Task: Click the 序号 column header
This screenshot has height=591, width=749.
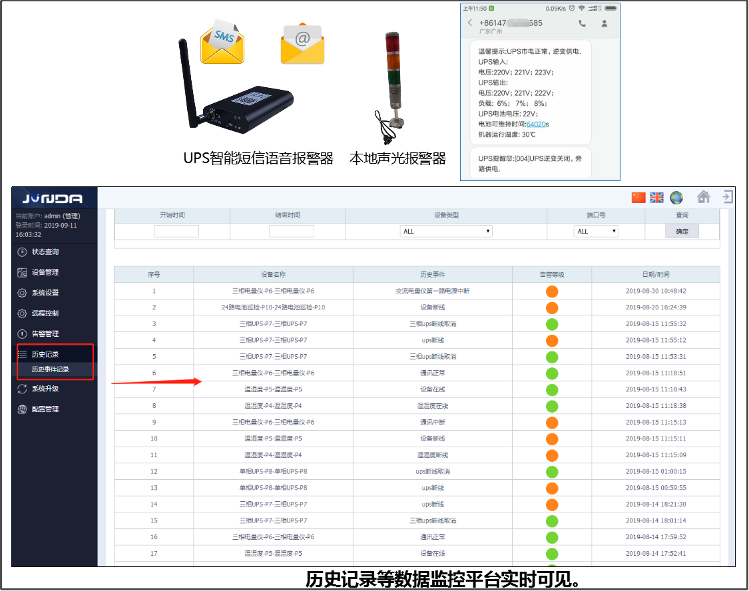Action: (154, 274)
